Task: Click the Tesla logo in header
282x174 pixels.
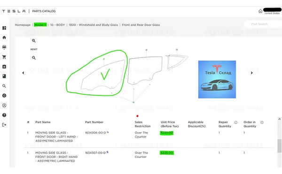Action: coord(14,11)
